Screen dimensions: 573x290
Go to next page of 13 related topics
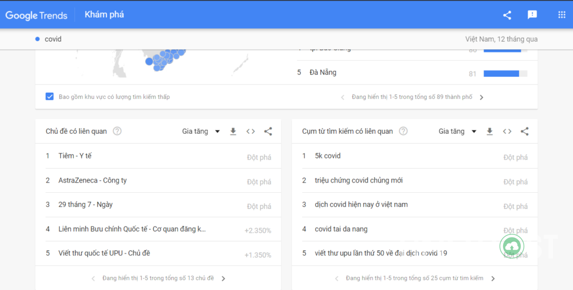223,279
